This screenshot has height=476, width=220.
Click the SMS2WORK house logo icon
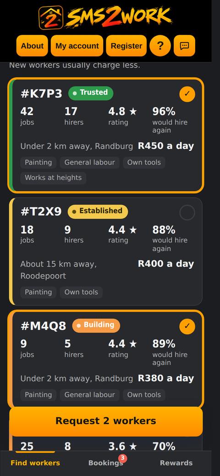click(51, 17)
